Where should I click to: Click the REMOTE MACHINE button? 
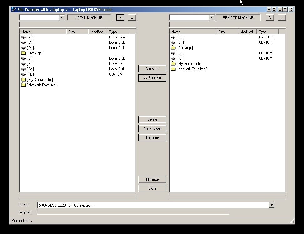coord(238,17)
